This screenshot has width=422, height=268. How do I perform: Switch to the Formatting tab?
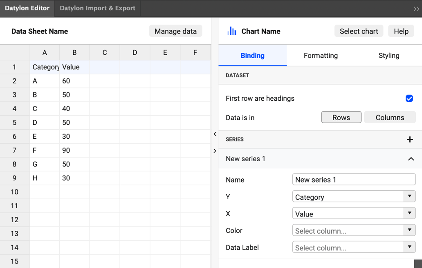[321, 55]
